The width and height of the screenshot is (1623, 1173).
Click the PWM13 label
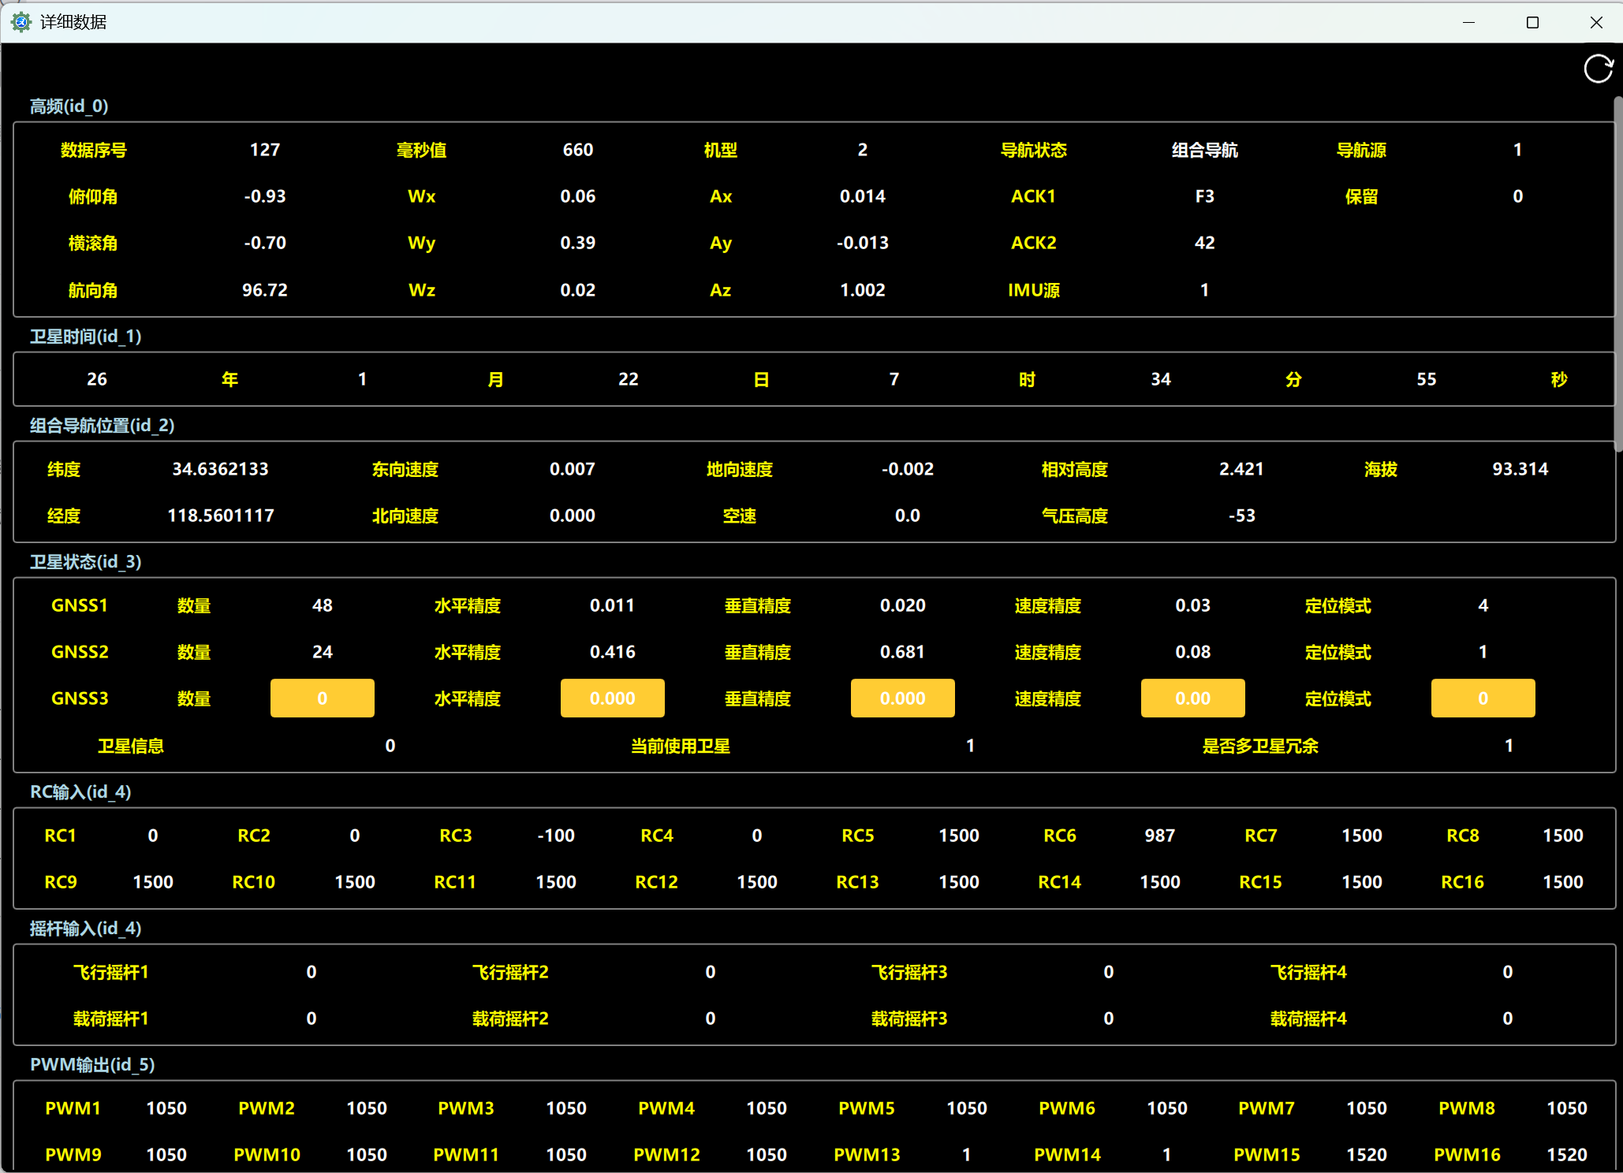pos(867,1155)
